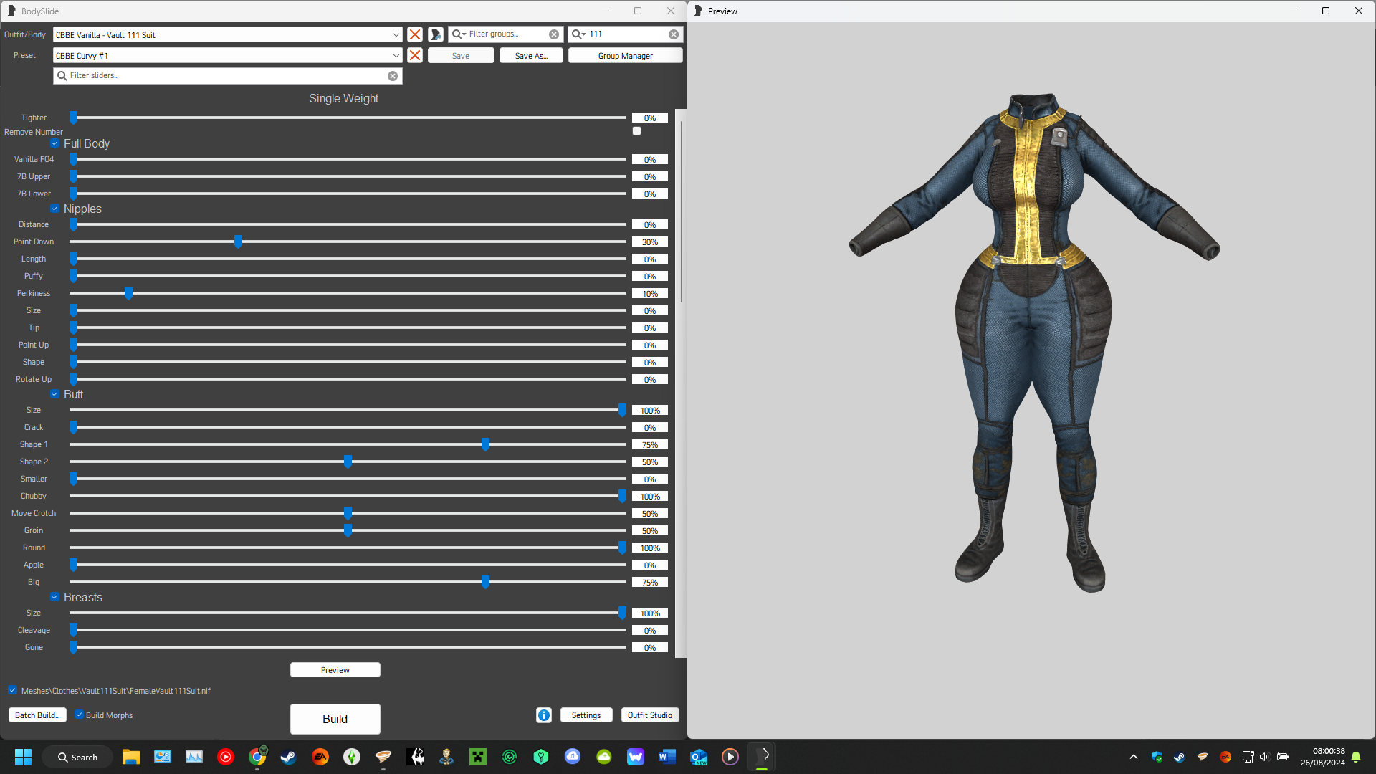Open File Explorer from the taskbar

[130, 757]
